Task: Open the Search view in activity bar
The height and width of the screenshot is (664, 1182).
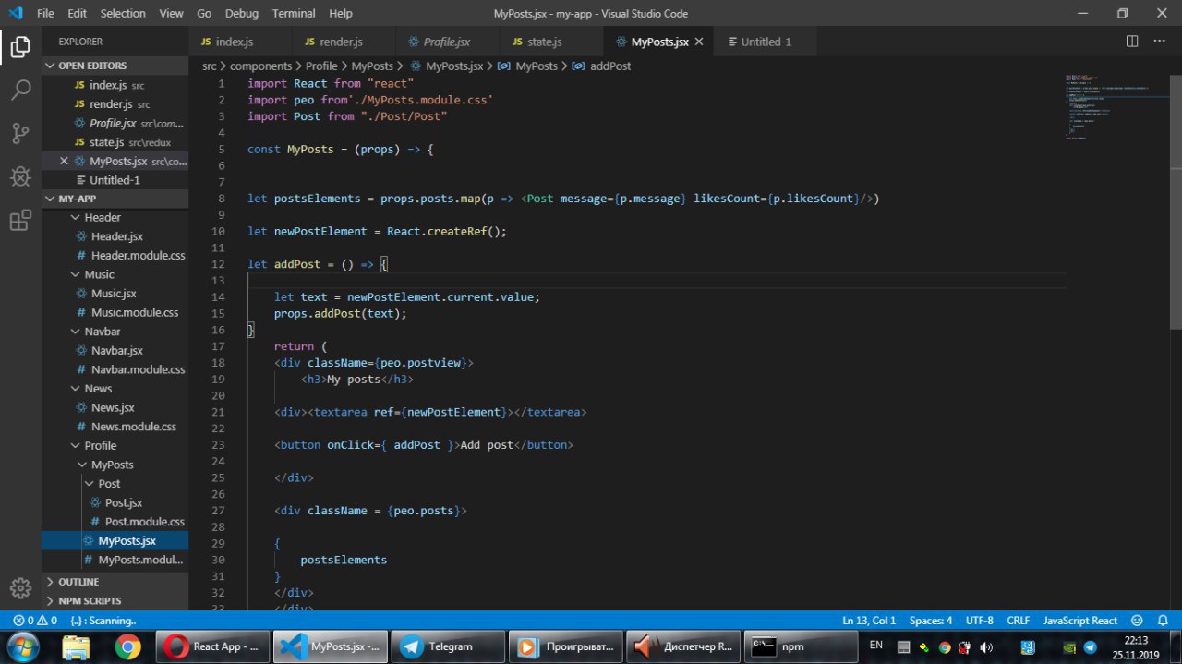Action: click(20, 91)
